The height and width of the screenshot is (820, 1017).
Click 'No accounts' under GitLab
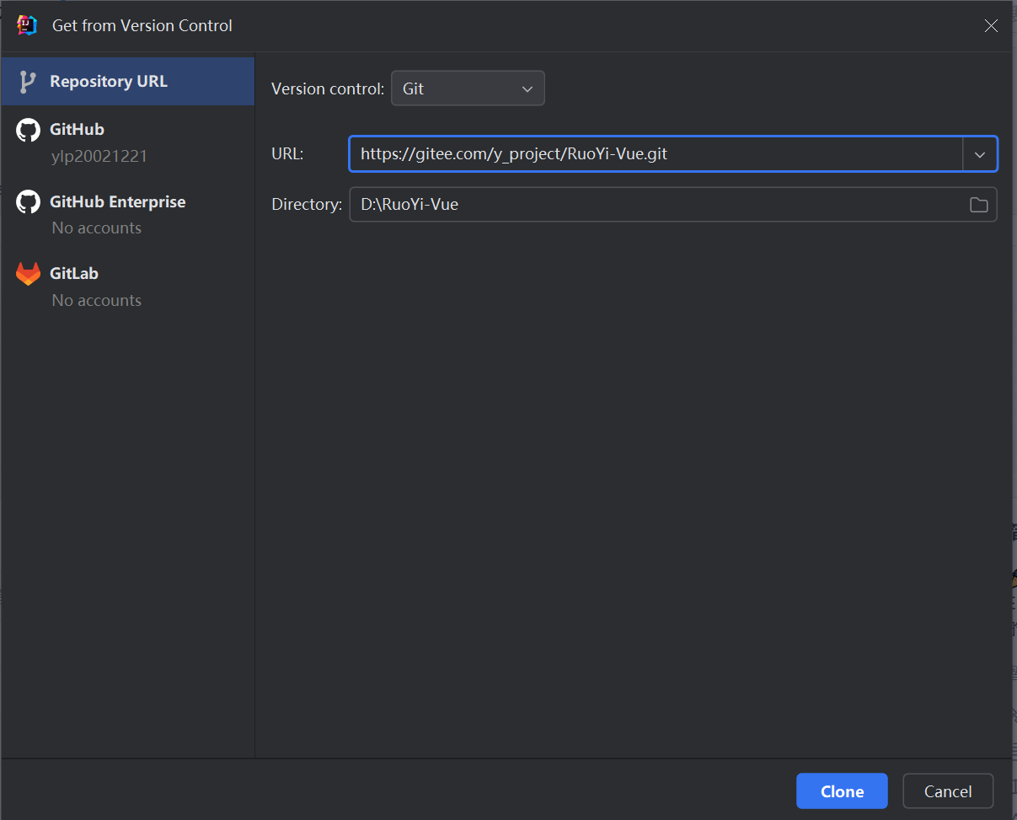coord(96,301)
